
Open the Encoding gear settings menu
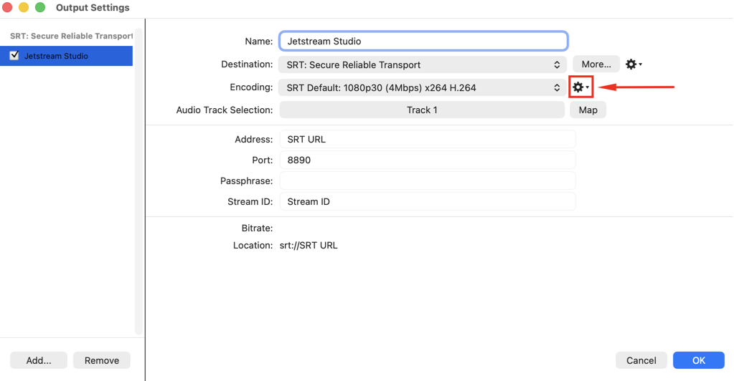tap(581, 87)
